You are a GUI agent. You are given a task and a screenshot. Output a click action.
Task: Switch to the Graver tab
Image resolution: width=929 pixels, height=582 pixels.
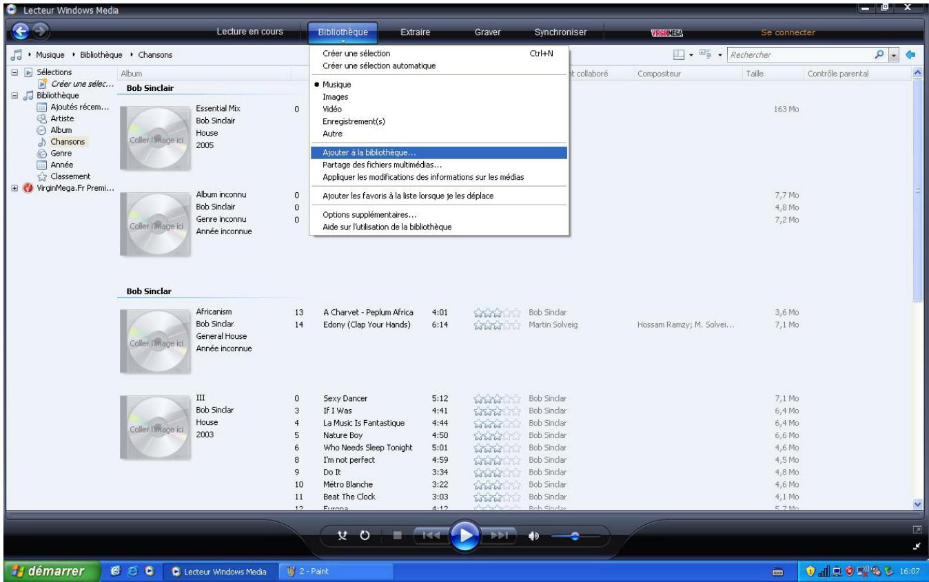click(x=487, y=32)
